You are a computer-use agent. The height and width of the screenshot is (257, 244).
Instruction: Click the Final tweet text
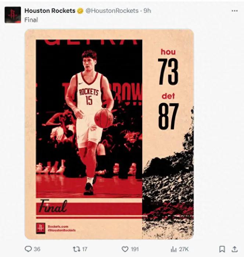tap(31, 20)
